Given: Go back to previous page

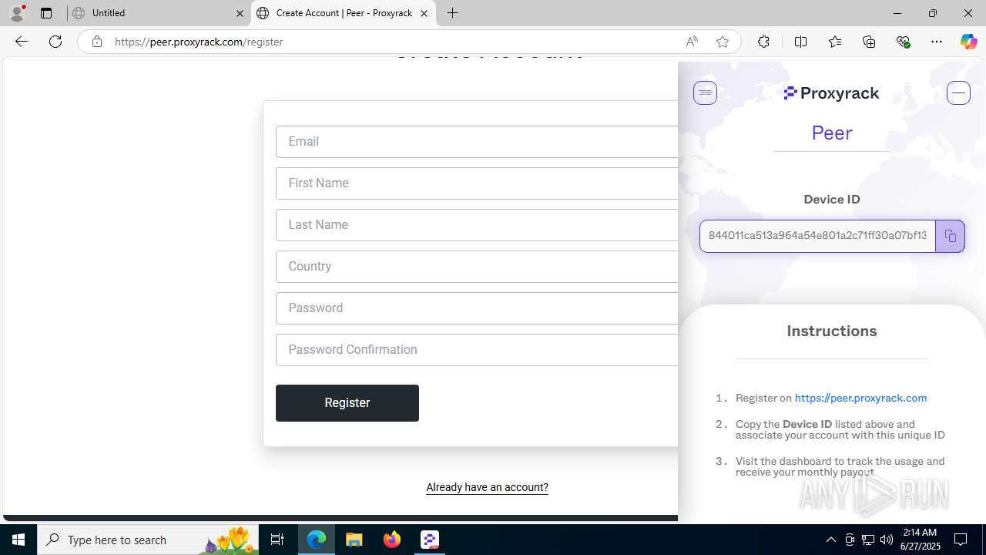Looking at the screenshot, I should (22, 42).
